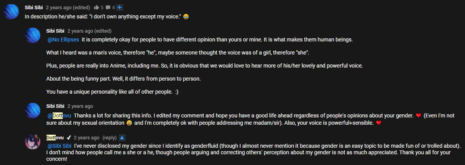Open the @Sibi Sibi mention link
465x165 pixels.
pos(60,146)
